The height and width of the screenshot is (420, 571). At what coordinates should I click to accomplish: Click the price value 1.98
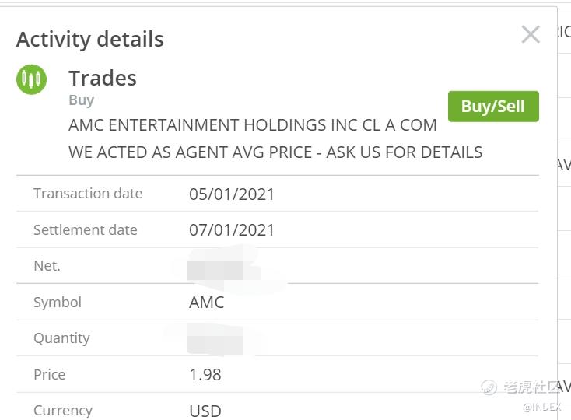[205, 375]
